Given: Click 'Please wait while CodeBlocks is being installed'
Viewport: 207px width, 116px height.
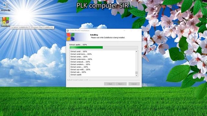Looking at the screenshot, I should pos(108,38).
